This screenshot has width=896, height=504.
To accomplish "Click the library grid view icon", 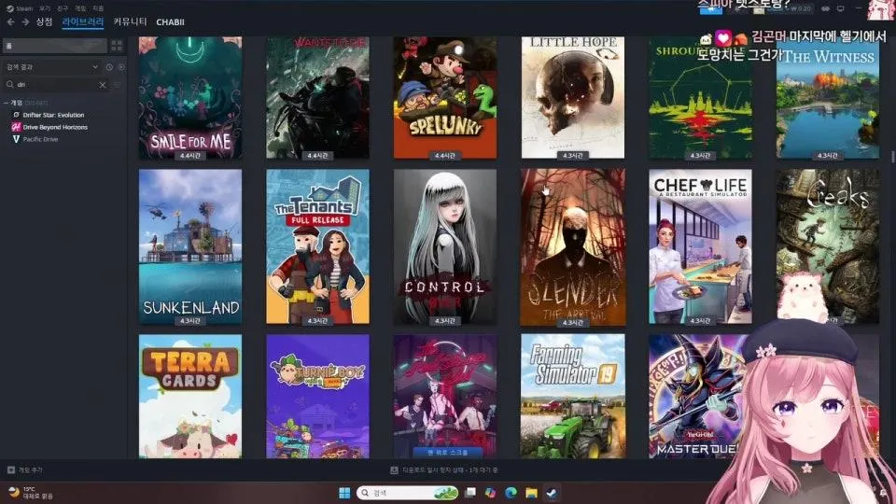I will click(x=117, y=45).
